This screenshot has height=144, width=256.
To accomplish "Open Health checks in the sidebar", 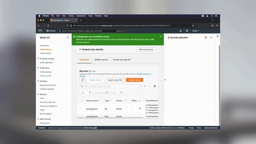I will click(x=46, y=53).
